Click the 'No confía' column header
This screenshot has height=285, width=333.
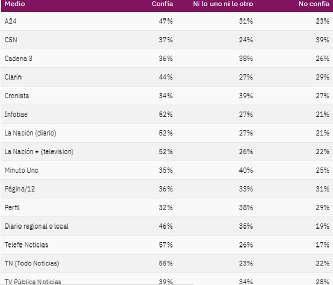point(314,4)
